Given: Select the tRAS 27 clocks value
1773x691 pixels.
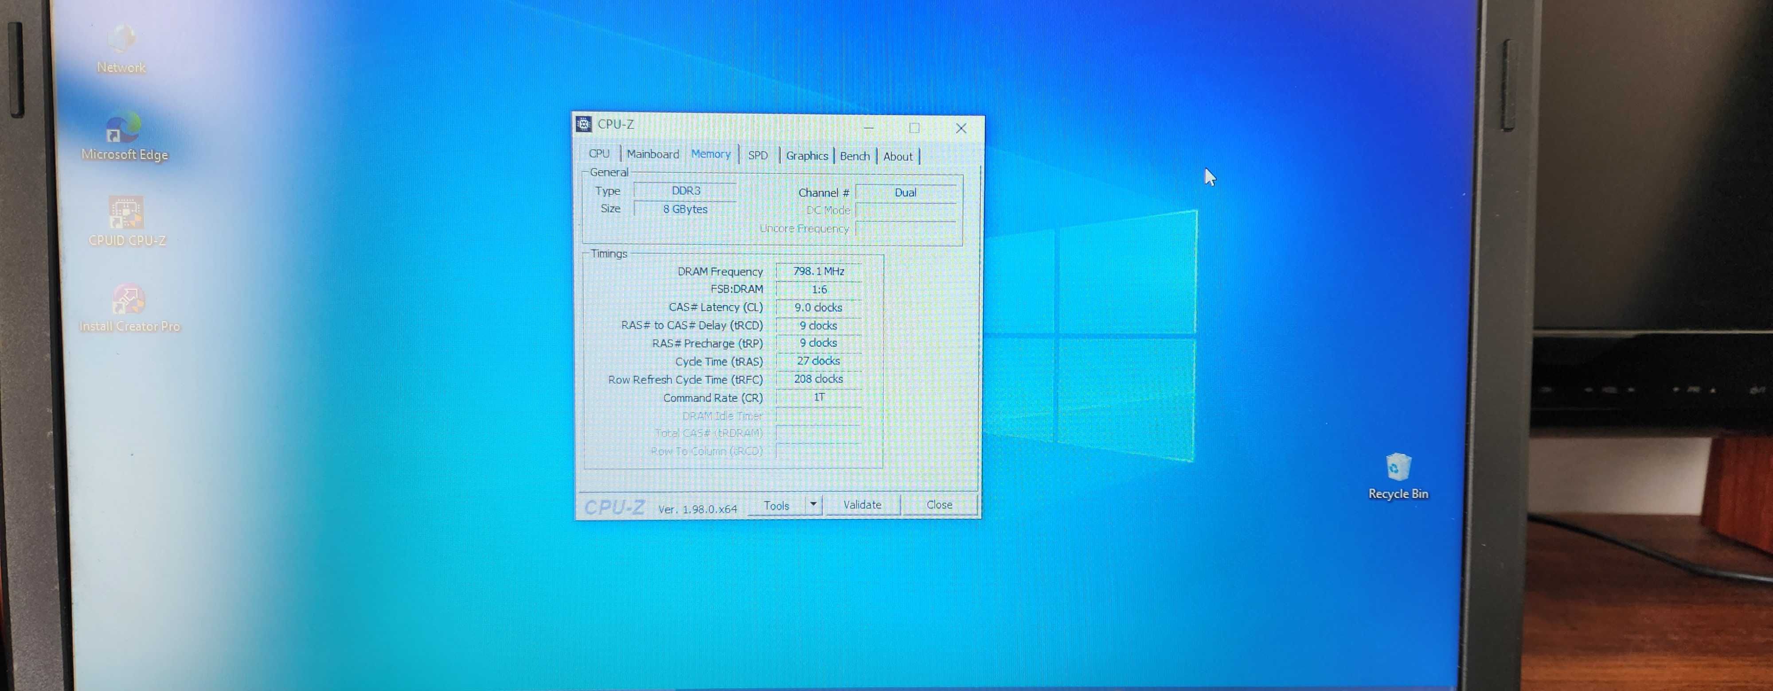Looking at the screenshot, I should point(818,360).
